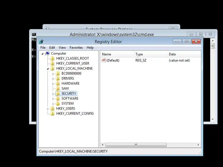
Task: Click the BCD00000000 folder icon
Action: 58,73
